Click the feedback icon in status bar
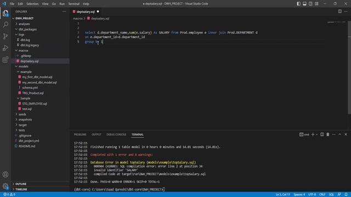Viewport: 351px width, 197px height. point(339,195)
